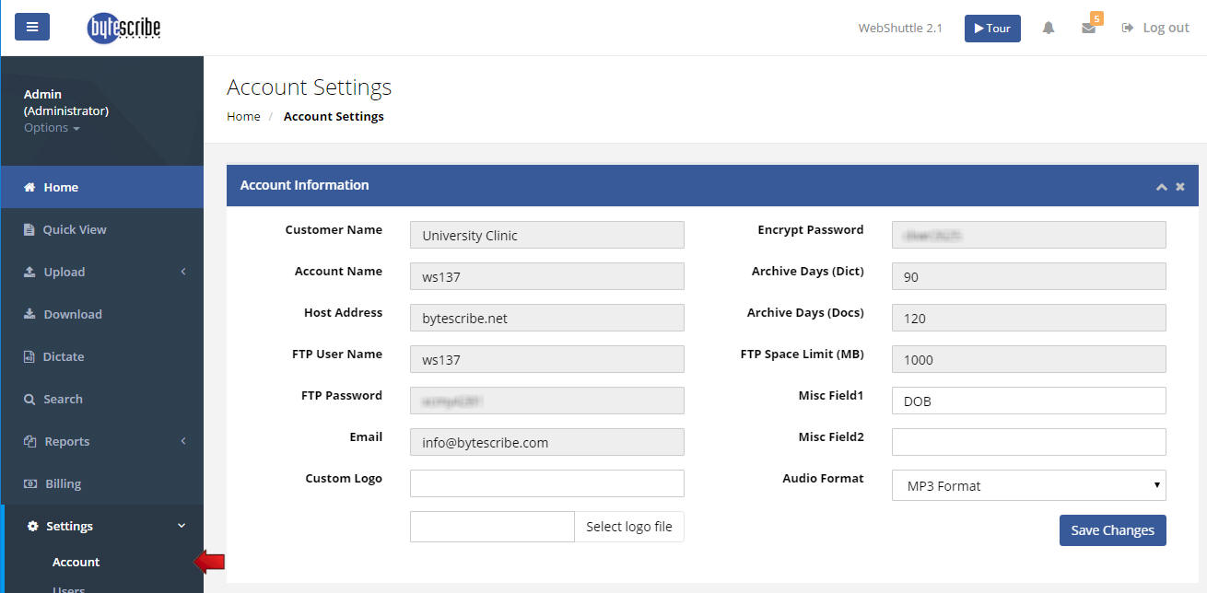1207x593 pixels.
Task: Click Save Changes
Action: (x=1113, y=530)
